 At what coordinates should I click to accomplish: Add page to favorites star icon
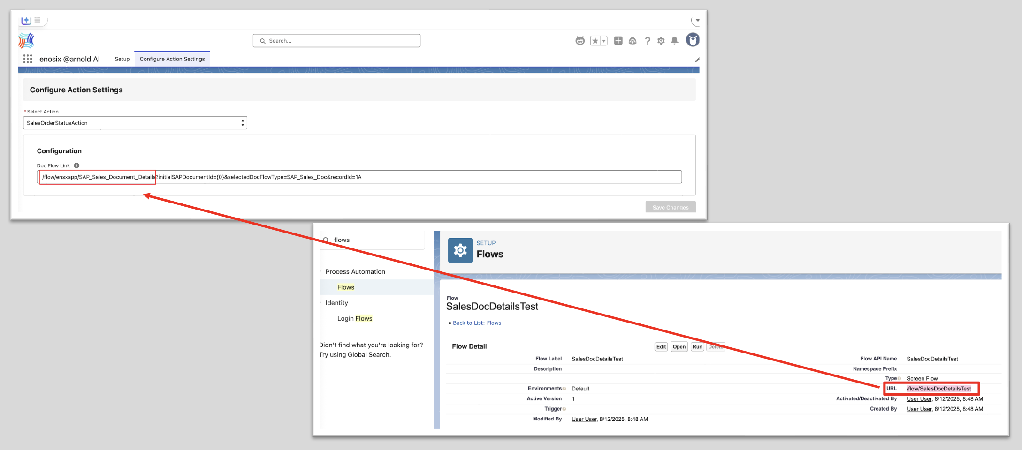click(x=595, y=41)
